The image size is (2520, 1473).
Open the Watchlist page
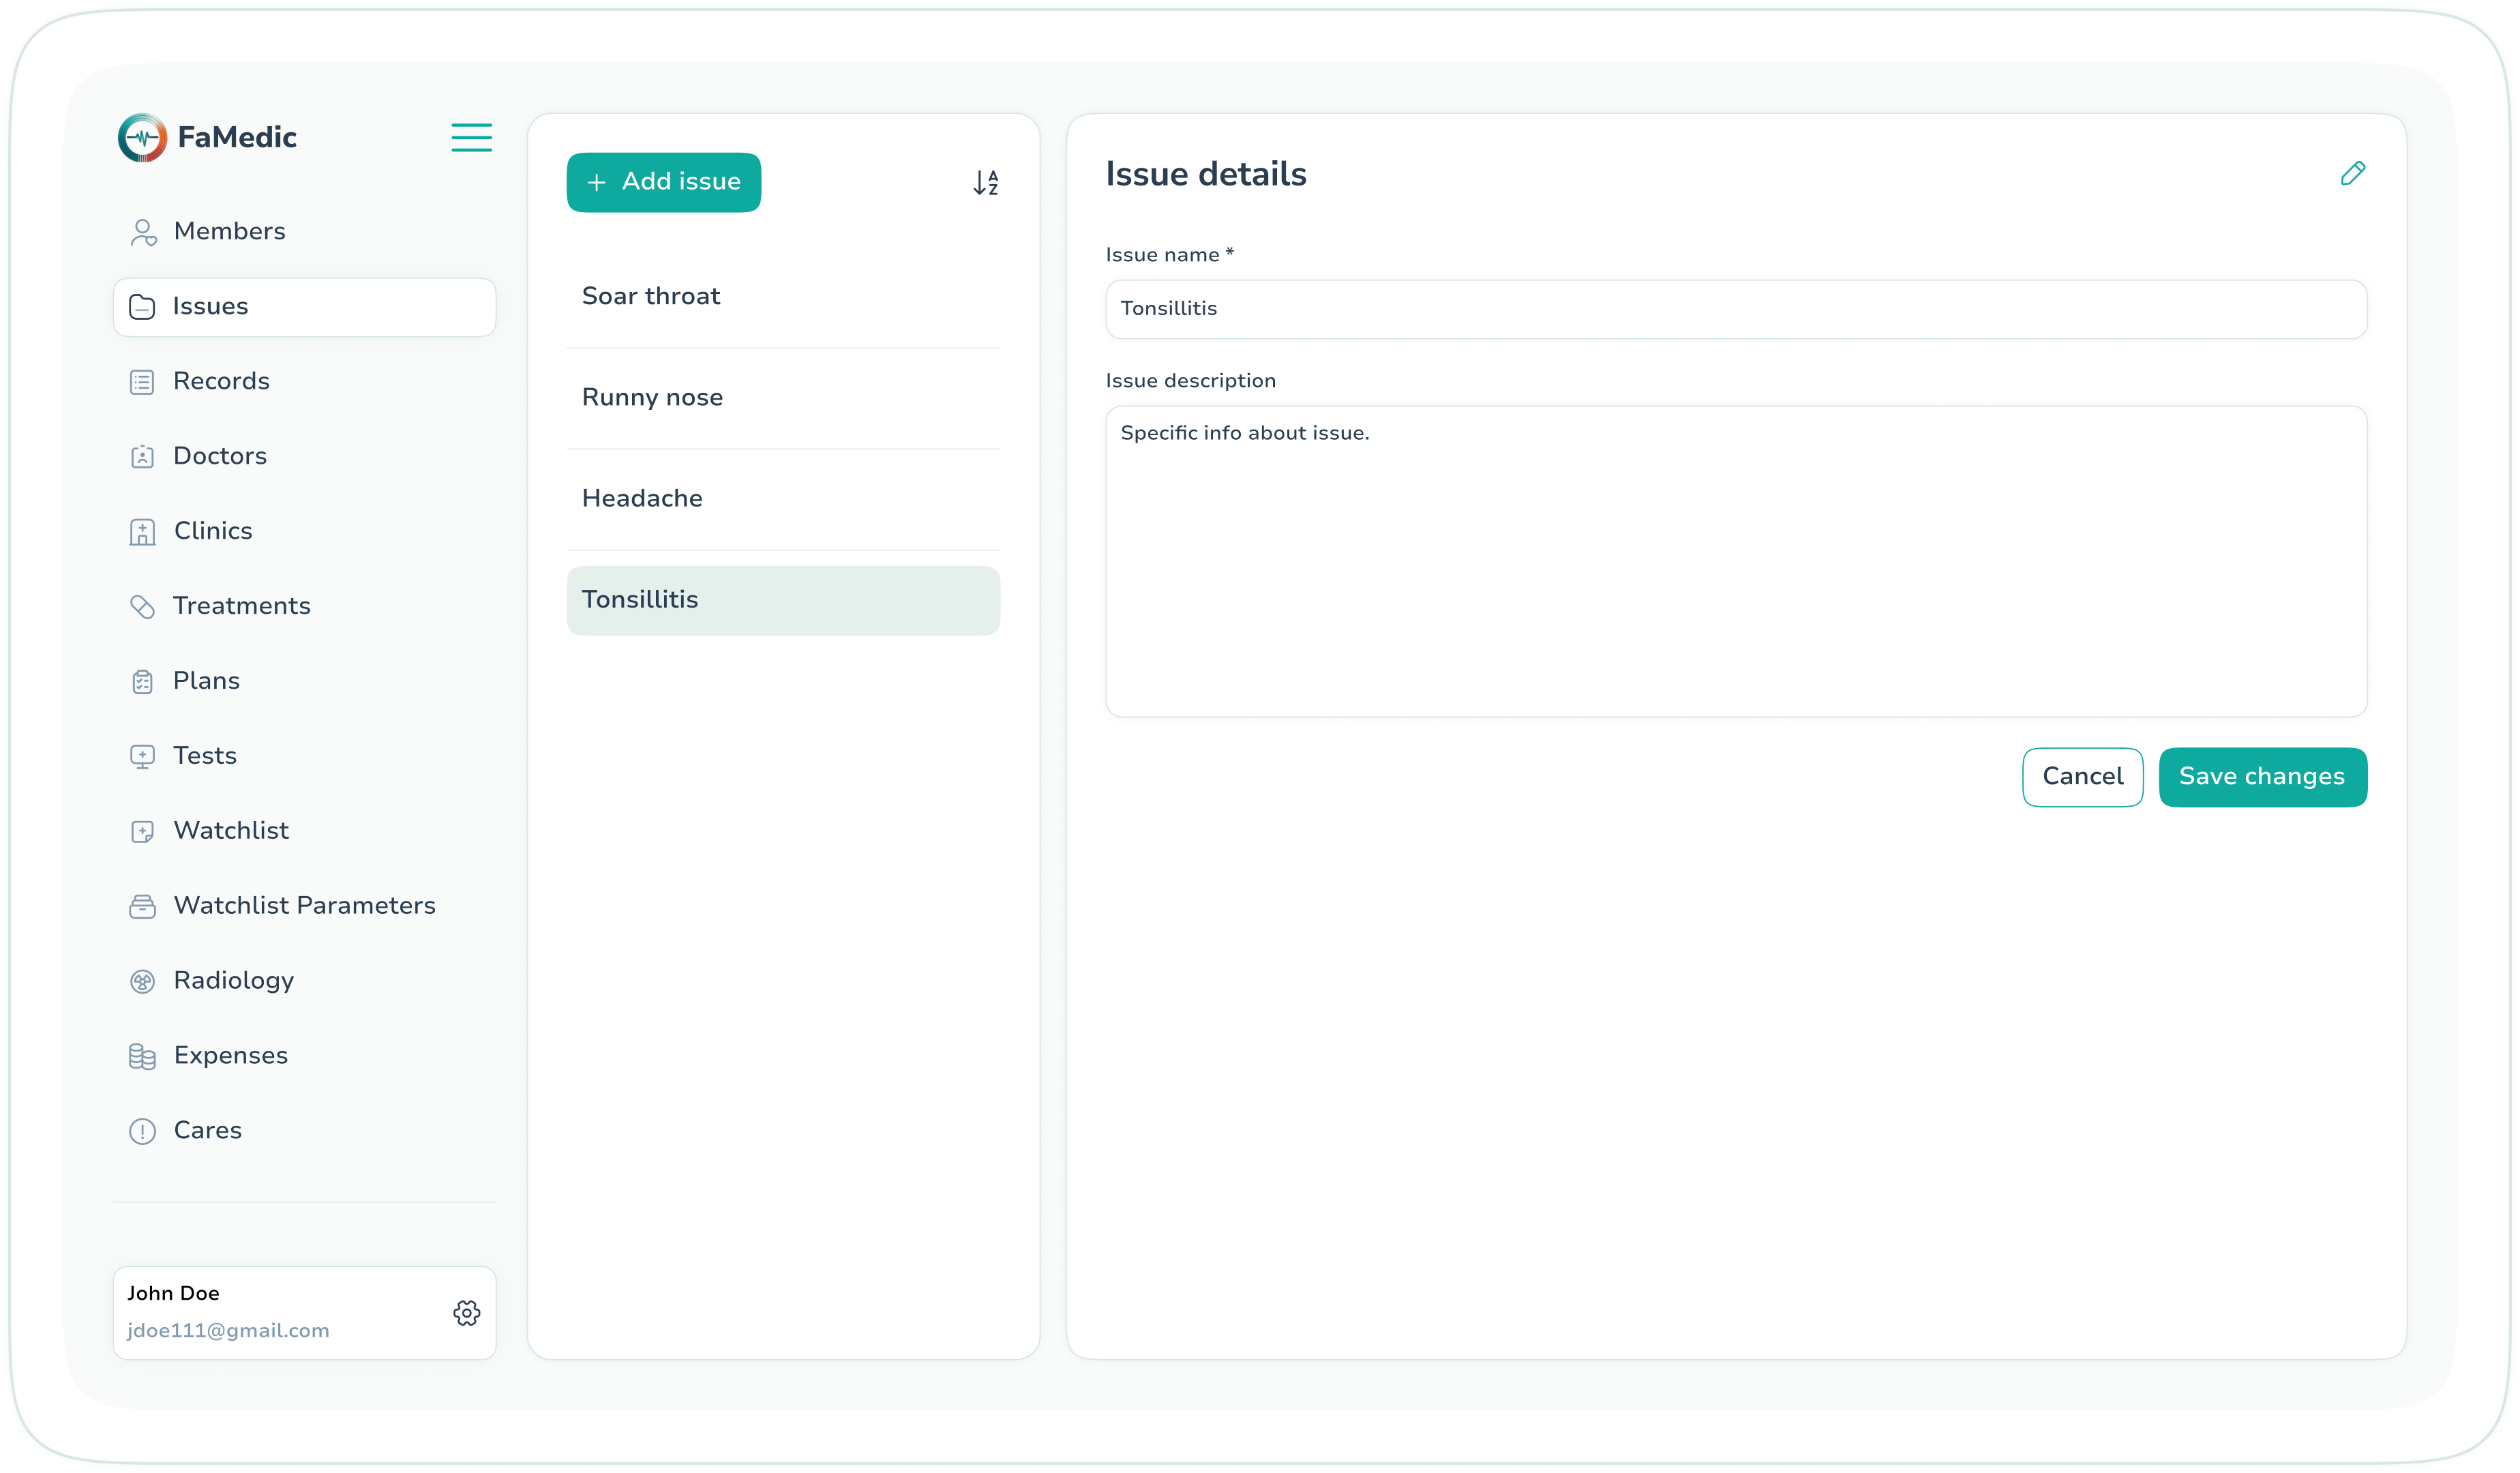304,832
